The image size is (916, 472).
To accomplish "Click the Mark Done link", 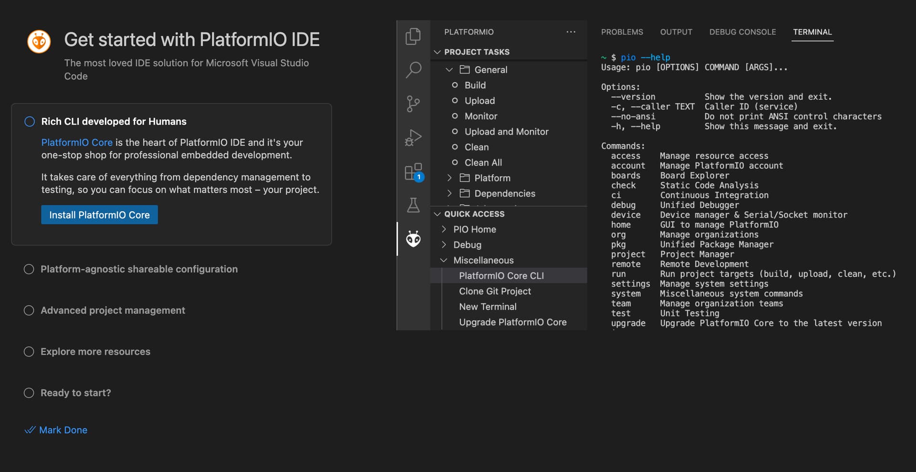I will pyautogui.click(x=63, y=430).
